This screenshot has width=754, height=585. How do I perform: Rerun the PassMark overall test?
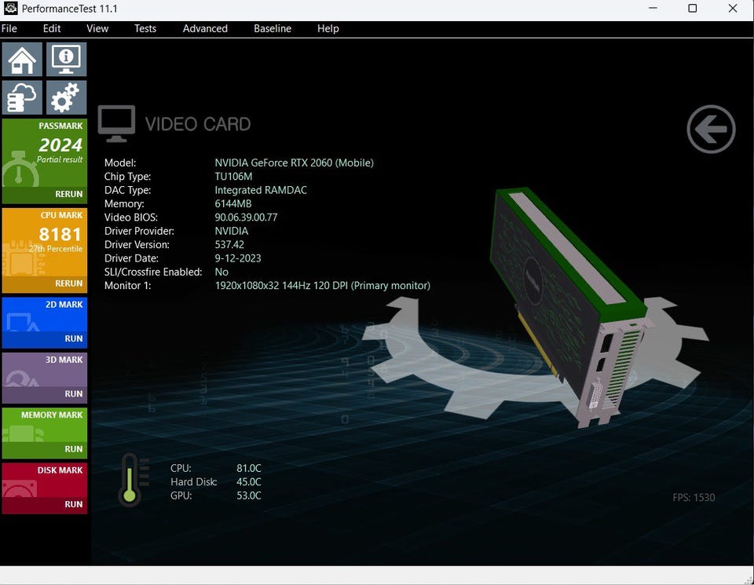68,194
